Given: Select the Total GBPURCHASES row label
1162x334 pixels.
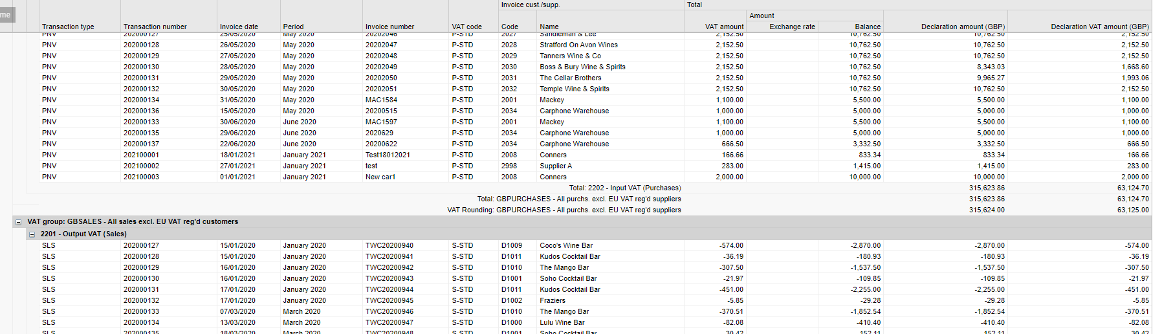Looking at the screenshot, I should (579, 199).
